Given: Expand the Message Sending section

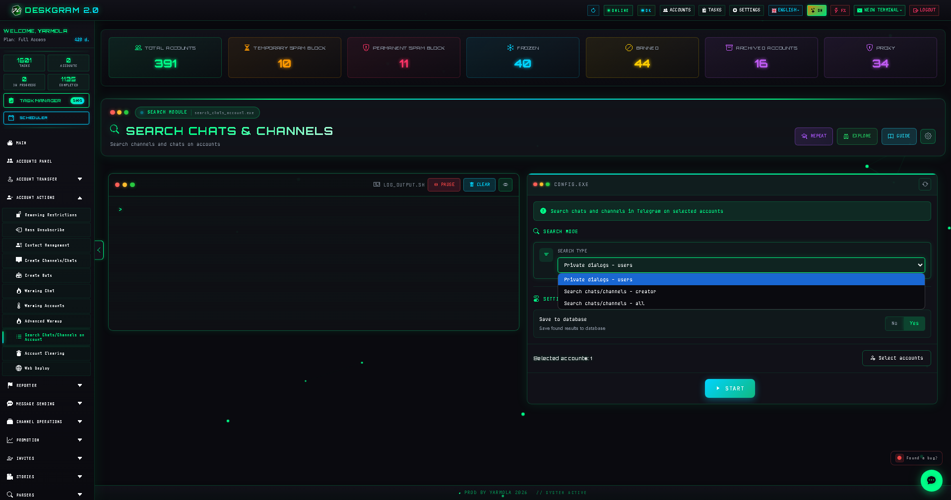Looking at the screenshot, I should (x=46, y=404).
